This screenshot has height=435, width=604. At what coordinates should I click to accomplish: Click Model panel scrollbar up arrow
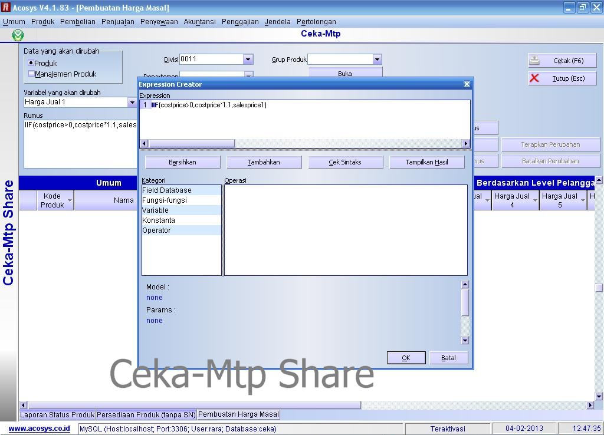pos(465,285)
